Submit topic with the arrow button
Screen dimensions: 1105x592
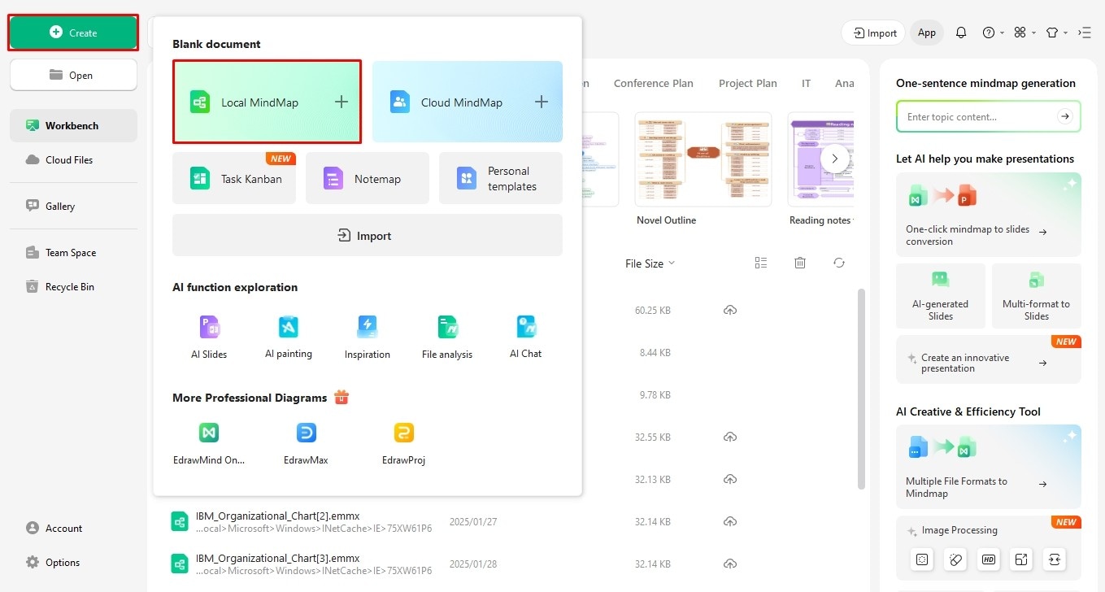pos(1065,116)
